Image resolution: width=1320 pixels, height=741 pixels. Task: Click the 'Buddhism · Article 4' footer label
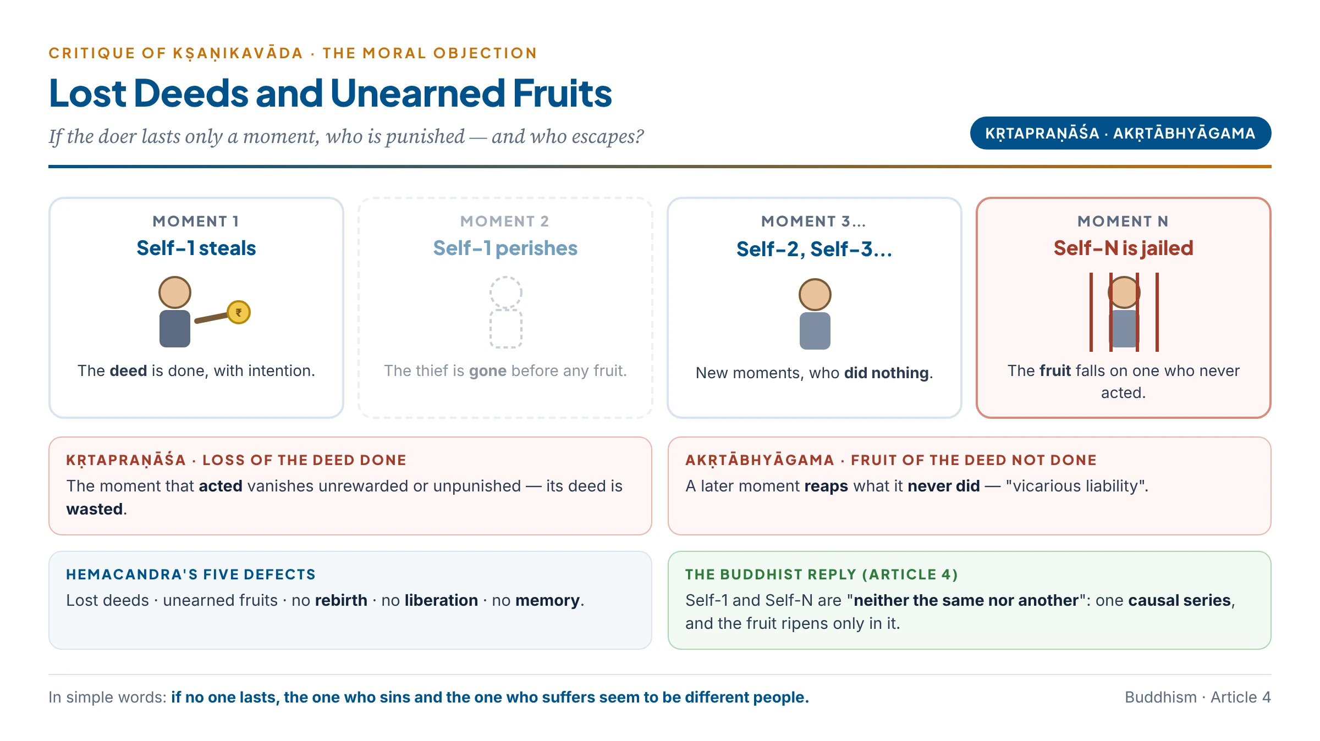pos(1198,697)
